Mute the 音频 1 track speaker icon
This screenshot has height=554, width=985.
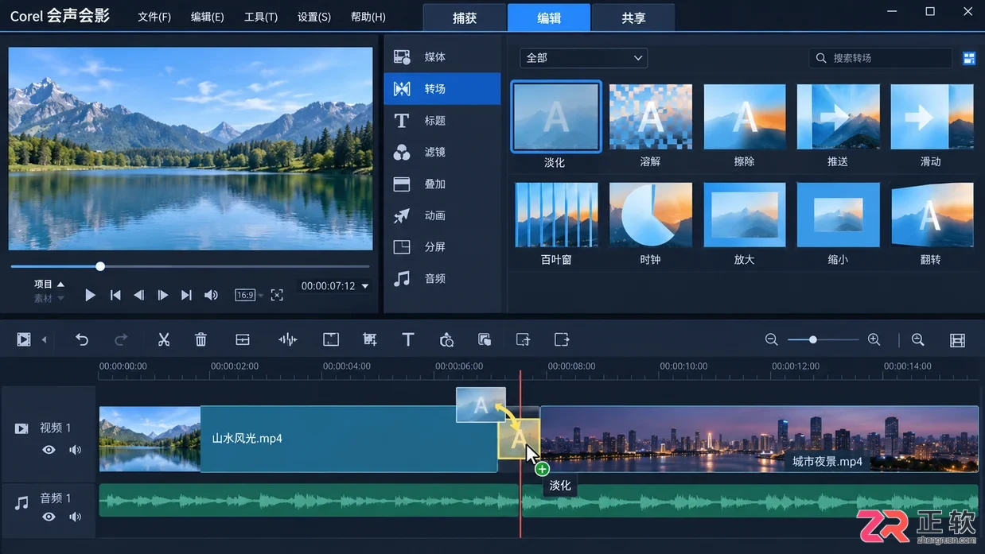click(75, 517)
